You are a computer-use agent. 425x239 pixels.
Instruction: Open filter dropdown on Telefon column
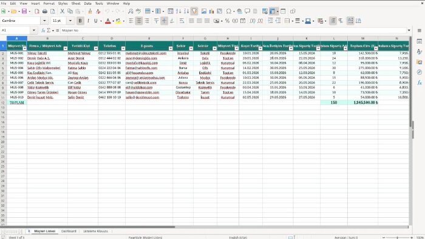click(x=123, y=49)
